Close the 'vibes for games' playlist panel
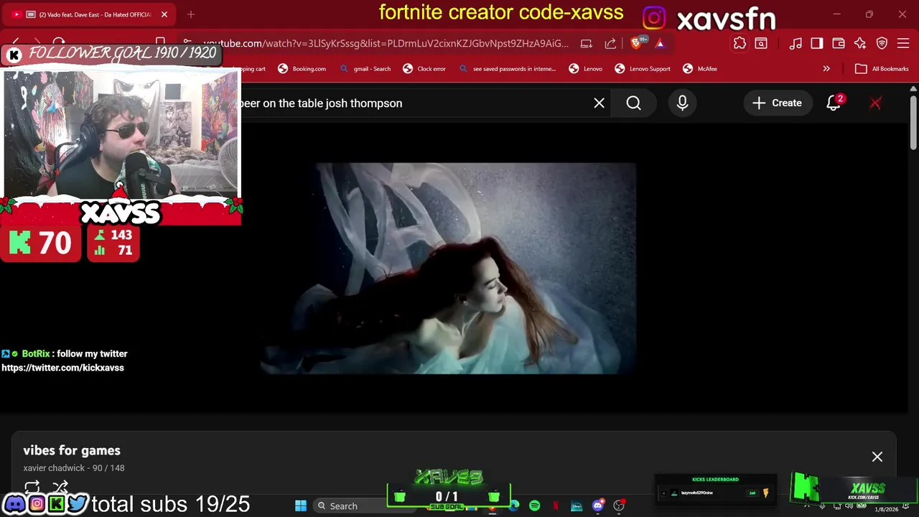 pos(877,457)
